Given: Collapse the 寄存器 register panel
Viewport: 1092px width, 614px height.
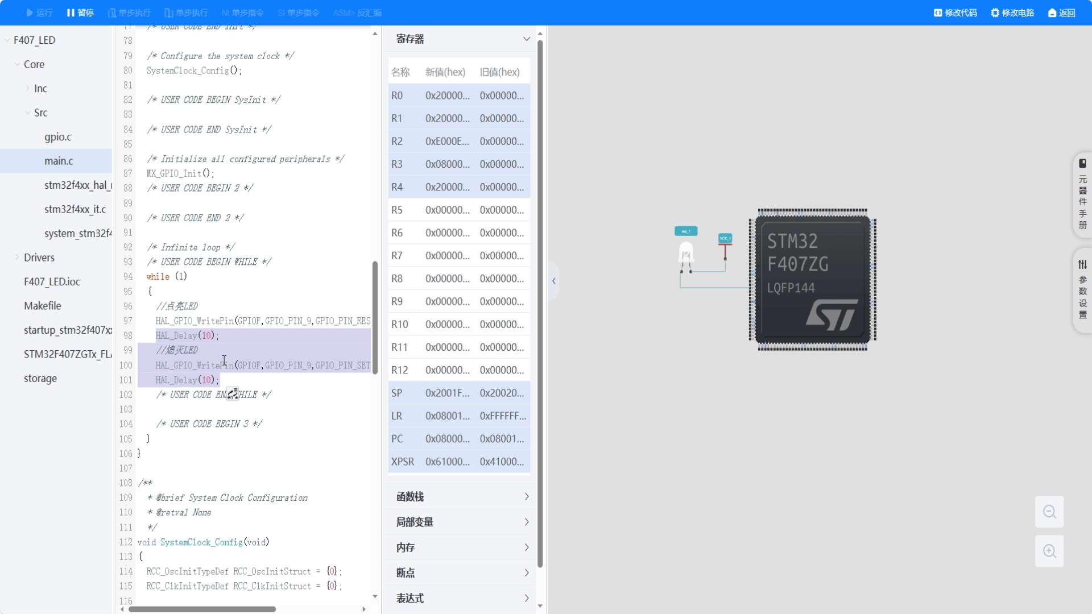Looking at the screenshot, I should [526, 39].
